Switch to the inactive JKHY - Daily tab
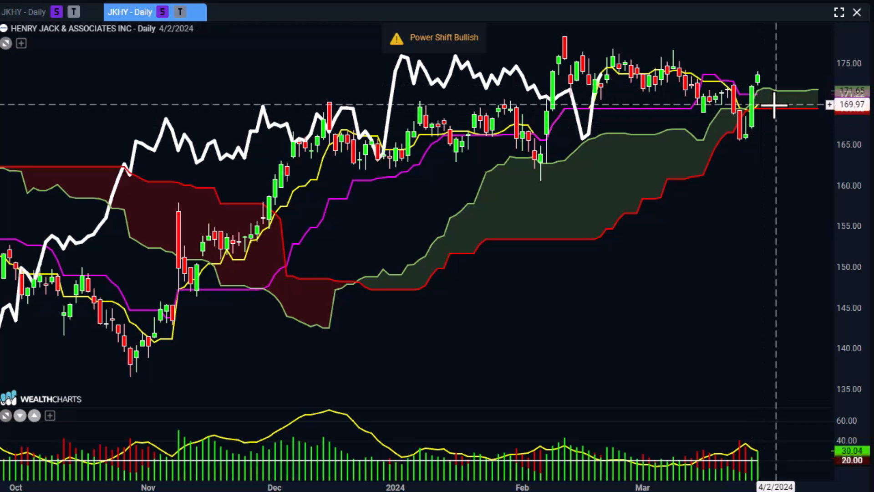This screenshot has height=492, width=874. point(23,12)
